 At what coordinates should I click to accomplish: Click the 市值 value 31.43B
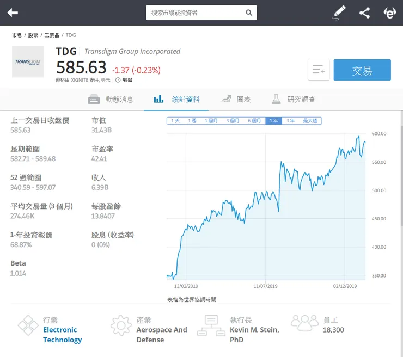click(101, 130)
